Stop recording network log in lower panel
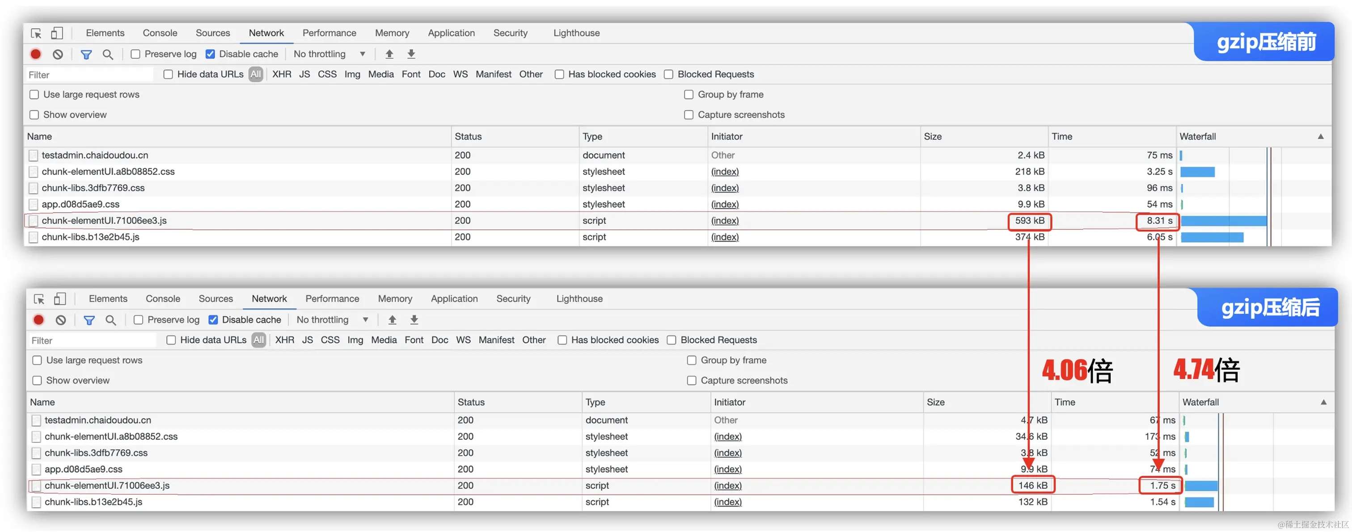Viewport: 1352px width, 532px height. click(x=39, y=320)
